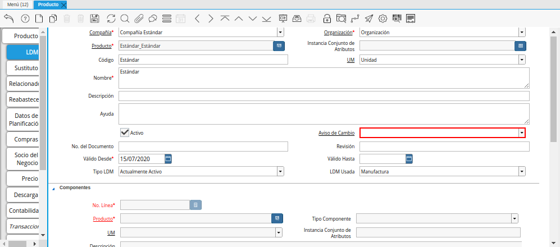Go to next record arrow
This screenshot has width=560, height=247.
[x=211, y=19]
